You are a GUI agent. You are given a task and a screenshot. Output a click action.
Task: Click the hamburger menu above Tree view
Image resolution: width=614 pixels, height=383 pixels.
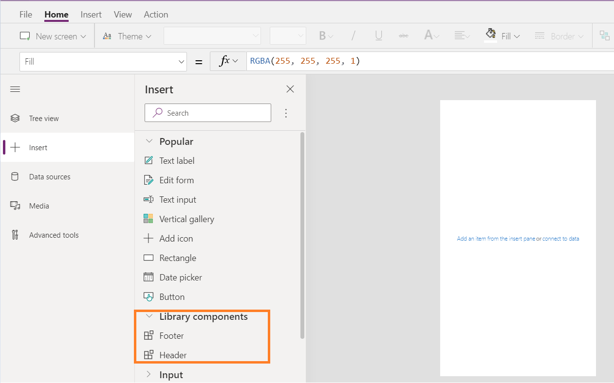click(x=15, y=89)
